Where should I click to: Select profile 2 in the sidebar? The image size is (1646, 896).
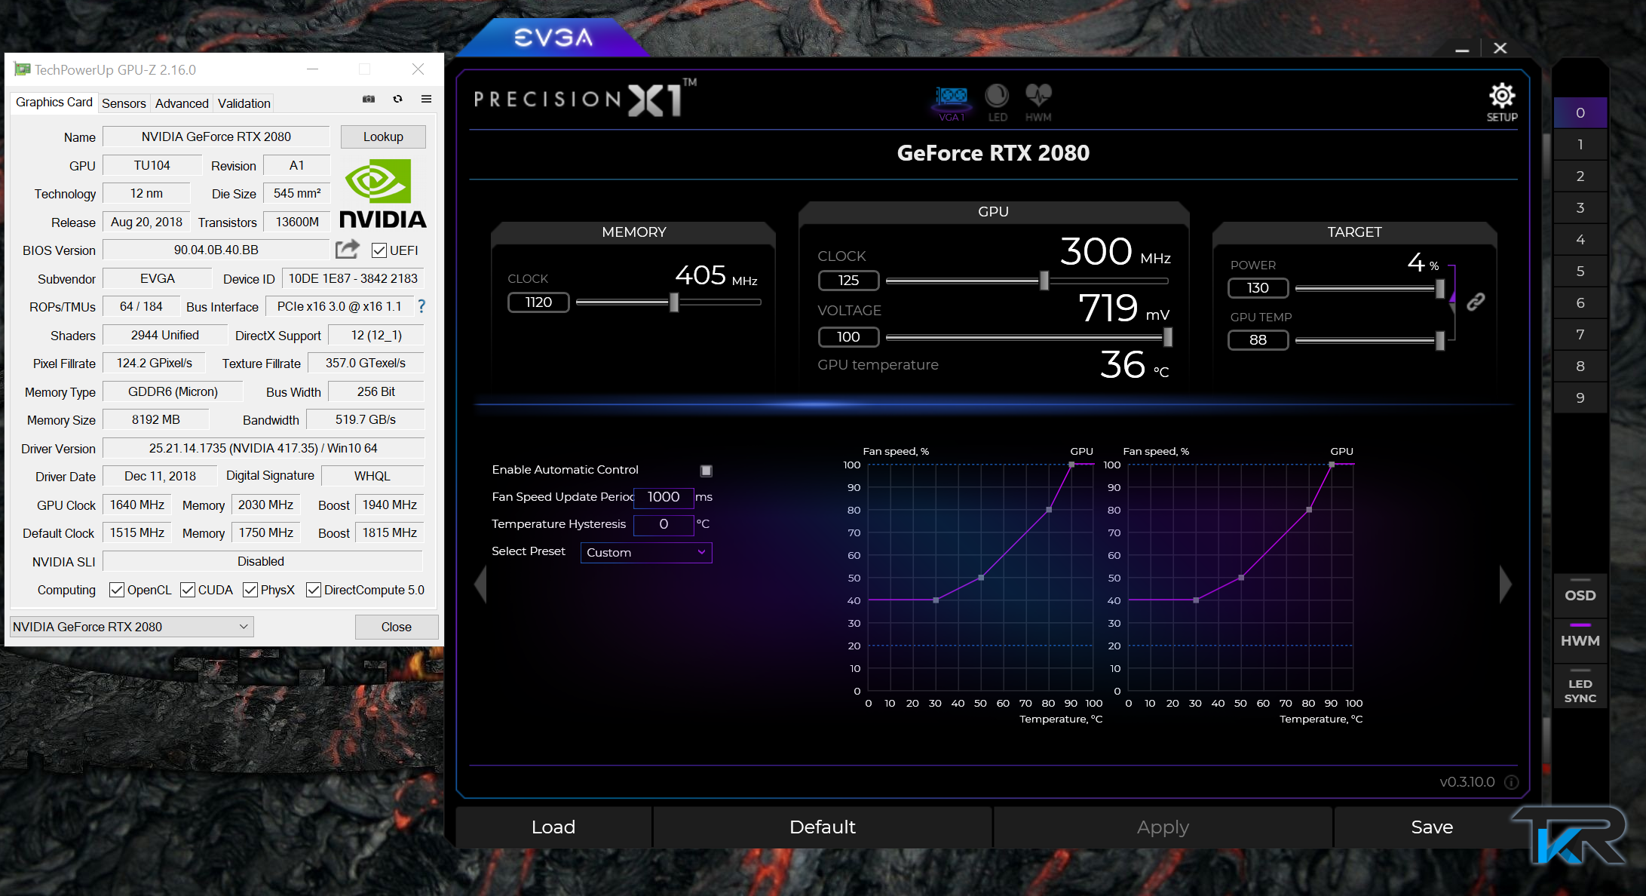(x=1580, y=176)
